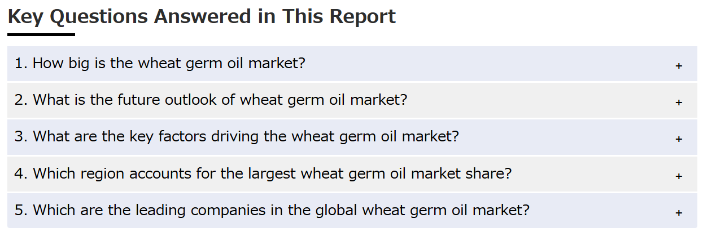This screenshot has width=703, height=236.
Task: Click the "Key Questions Answered in This Report" heading
Action: (x=202, y=17)
